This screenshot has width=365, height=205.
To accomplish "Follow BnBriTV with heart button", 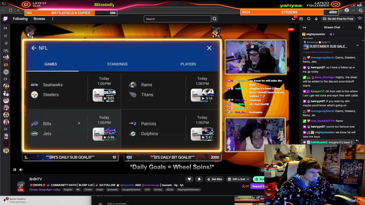I will click(189, 179).
